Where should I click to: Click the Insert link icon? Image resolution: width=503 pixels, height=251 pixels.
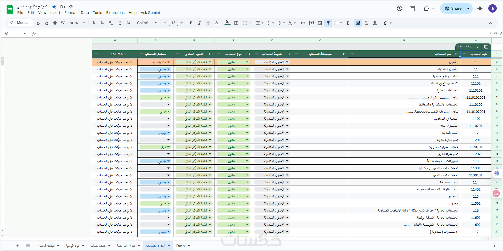pyautogui.click(x=303, y=23)
